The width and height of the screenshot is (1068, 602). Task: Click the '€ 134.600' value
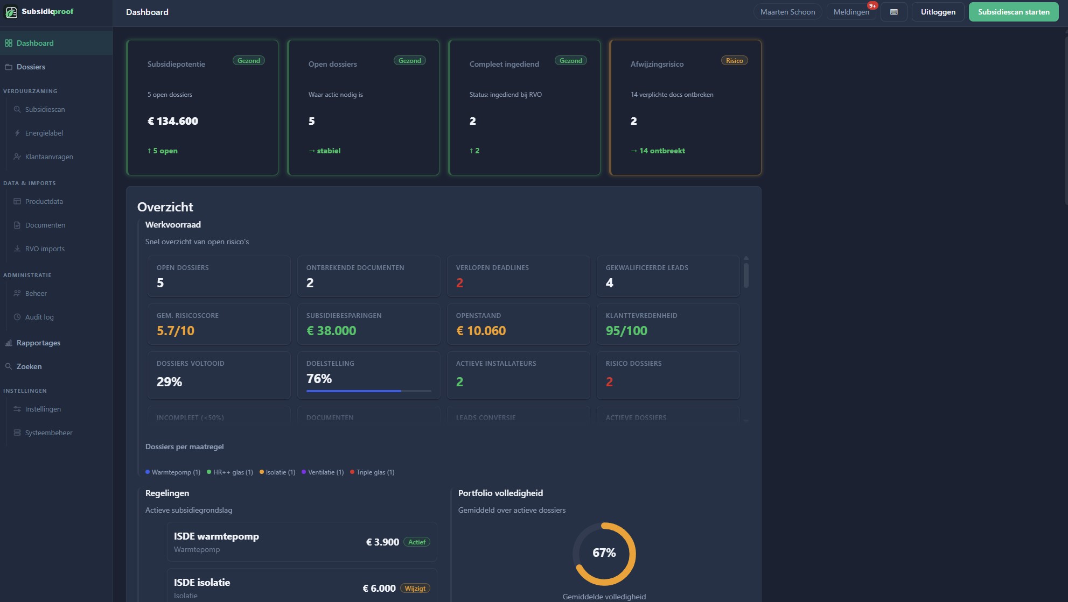[x=173, y=121]
